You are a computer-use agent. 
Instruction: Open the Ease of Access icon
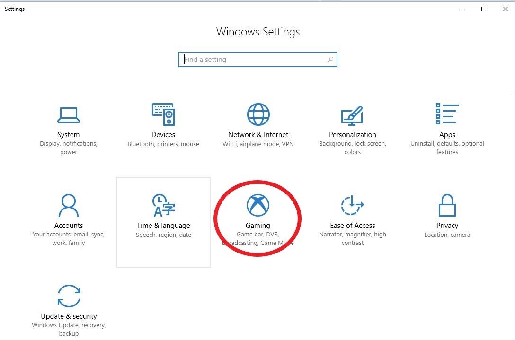[x=353, y=205]
